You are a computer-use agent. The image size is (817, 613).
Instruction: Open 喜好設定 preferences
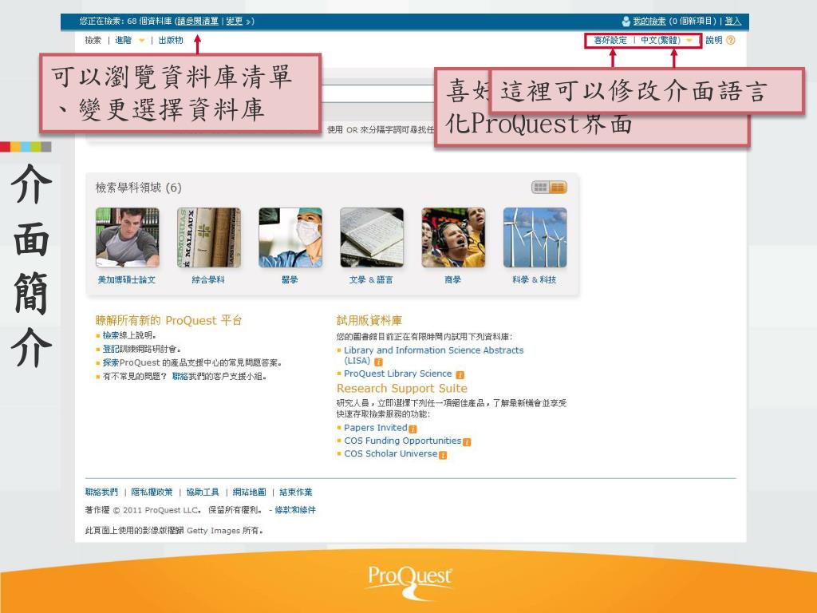click(x=610, y=40)
